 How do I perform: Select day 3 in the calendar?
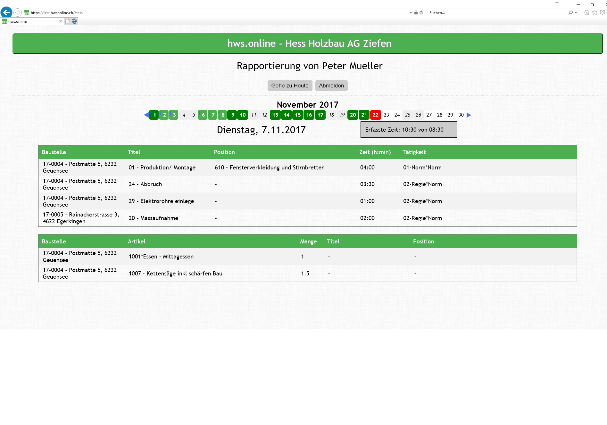174,115
